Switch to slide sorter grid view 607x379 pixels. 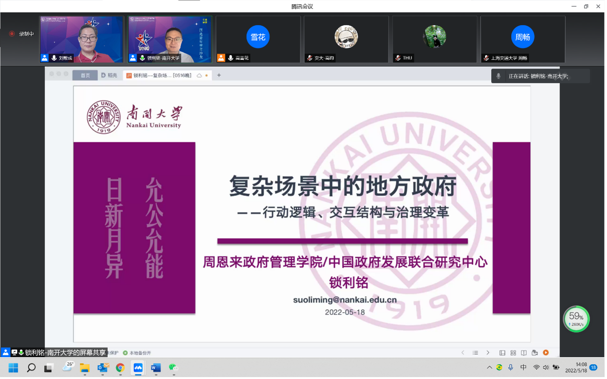513,353
